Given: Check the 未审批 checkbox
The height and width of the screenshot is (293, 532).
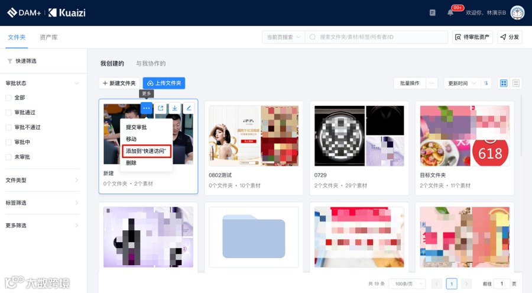Looking at the screenshot, I should click(8, 157).
